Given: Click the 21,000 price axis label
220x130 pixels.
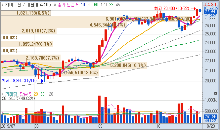Looking at the screenshot, I should (211, 70).
